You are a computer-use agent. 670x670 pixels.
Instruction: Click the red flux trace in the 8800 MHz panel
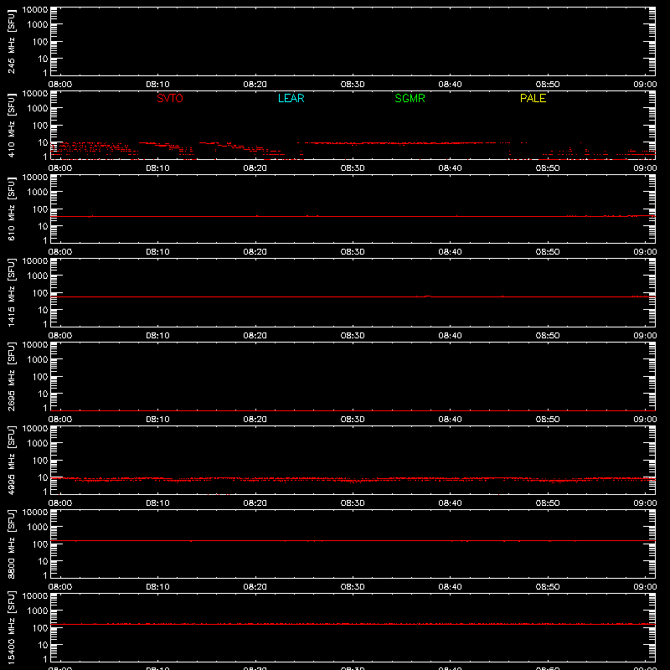353,540
